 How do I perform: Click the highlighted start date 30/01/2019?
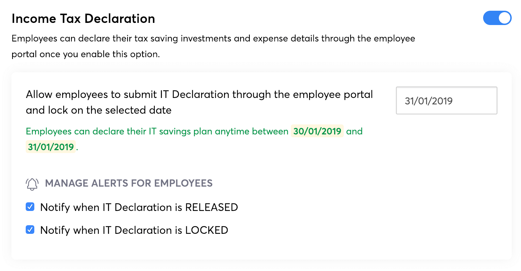317,131
